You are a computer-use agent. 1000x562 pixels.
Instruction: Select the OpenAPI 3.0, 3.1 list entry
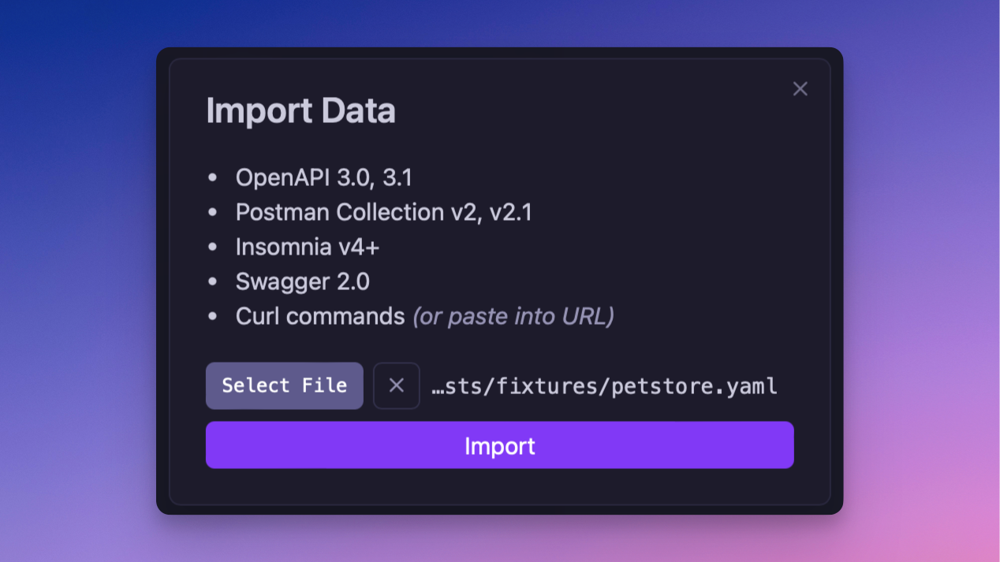click(x=323, y=177)
